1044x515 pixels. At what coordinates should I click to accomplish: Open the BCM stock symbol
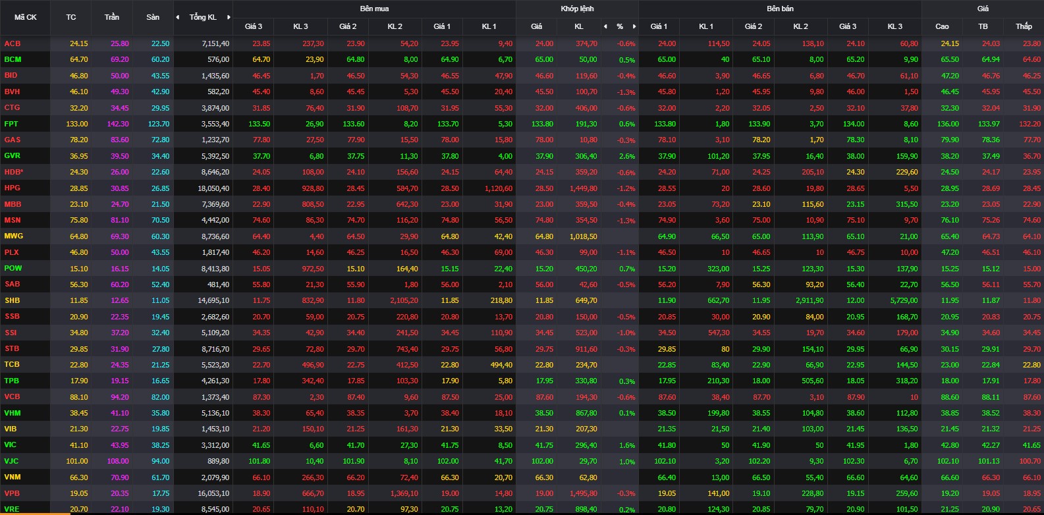point(13,59)
